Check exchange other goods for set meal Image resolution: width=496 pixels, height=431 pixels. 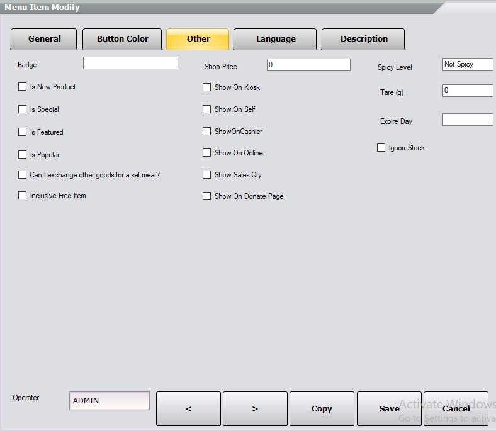23,175
